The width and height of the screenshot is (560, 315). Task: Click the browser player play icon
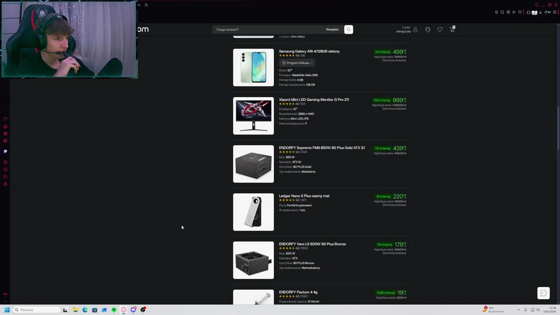(x=514, y=12)
